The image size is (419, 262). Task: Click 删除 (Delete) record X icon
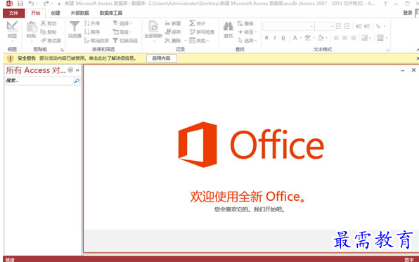click(x=167, y=41)
